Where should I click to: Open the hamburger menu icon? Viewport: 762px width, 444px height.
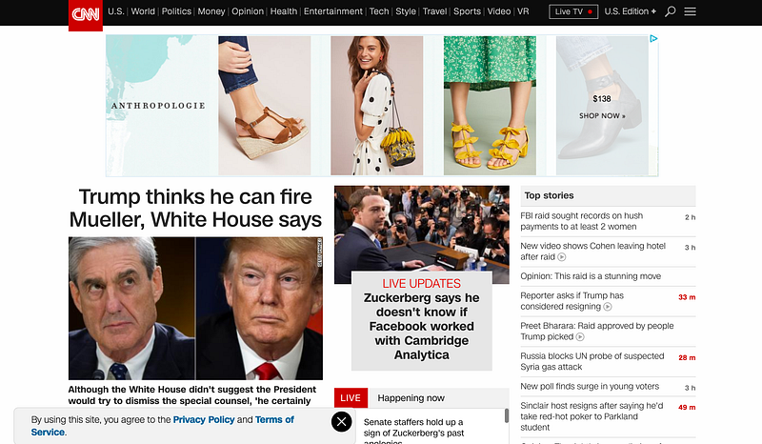(x=690, y=11)
